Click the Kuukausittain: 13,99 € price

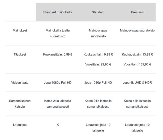(x=137, y=55)
